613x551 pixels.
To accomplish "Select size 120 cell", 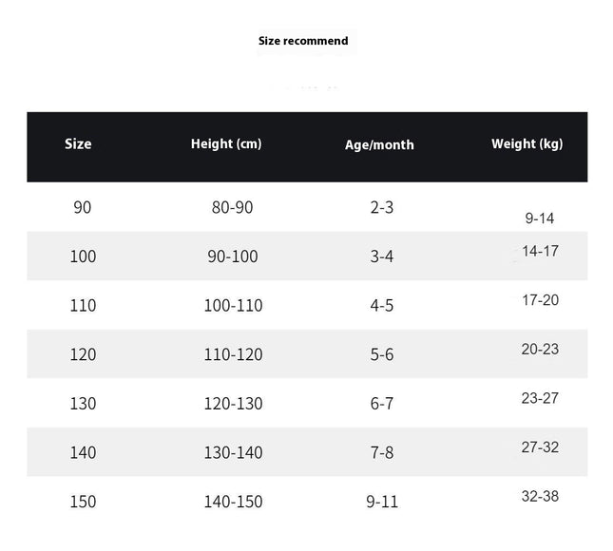I will [x=83, y=354].
